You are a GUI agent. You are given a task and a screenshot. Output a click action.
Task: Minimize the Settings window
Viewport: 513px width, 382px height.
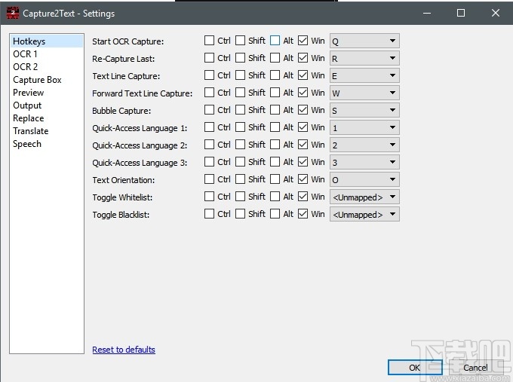tap(427, 13)
